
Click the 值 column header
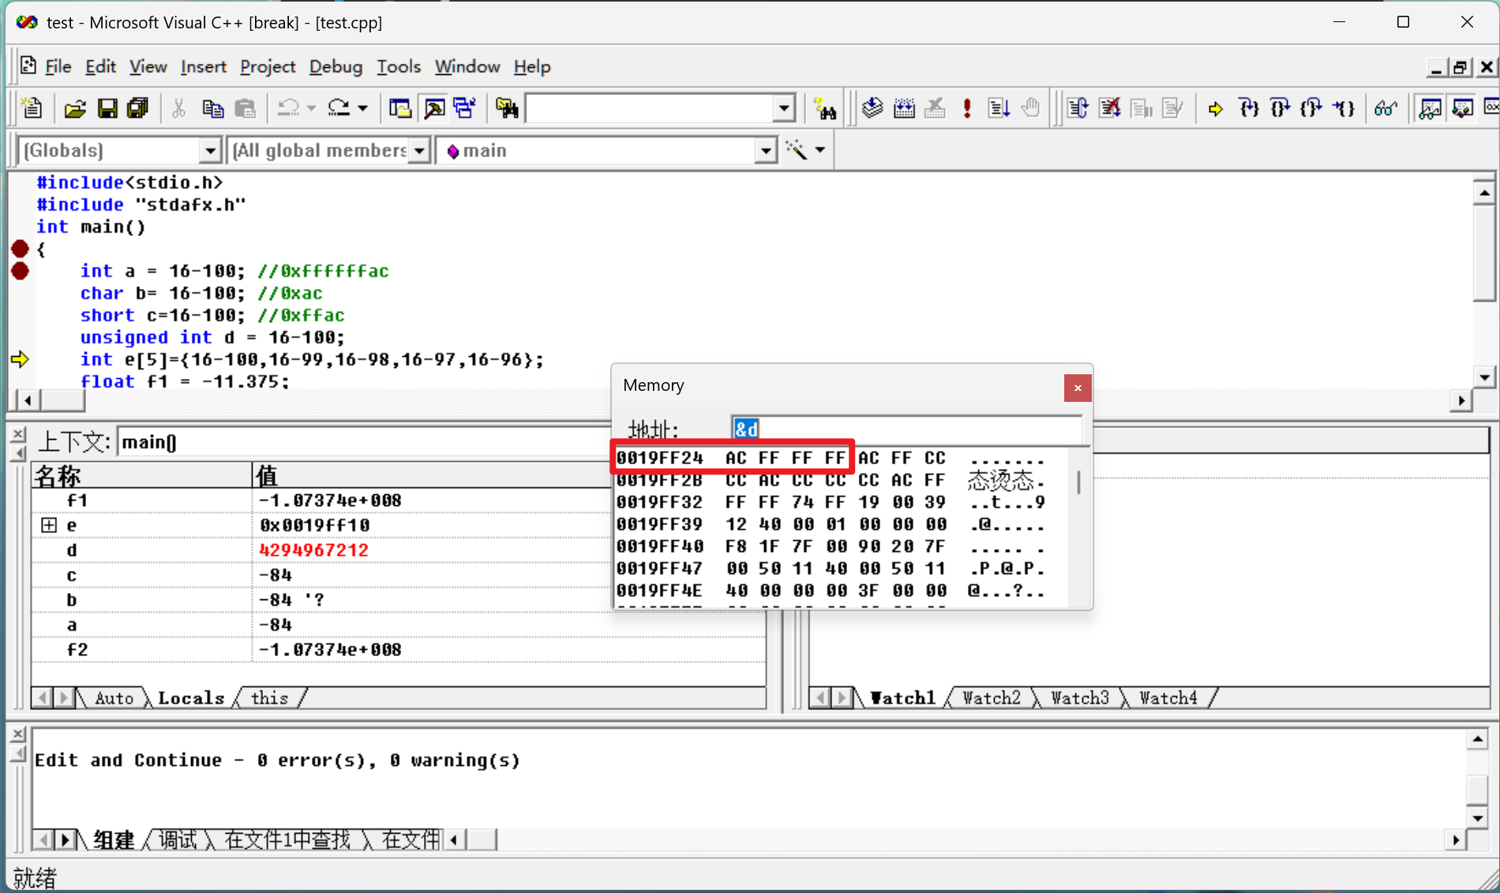point(430,475)
